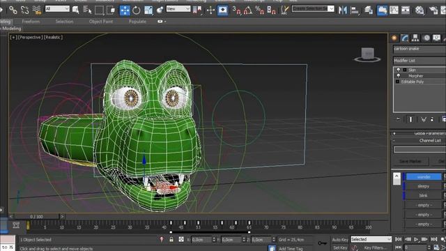This screenshot has width=446, height=251.
Task: Open the Modifier List dropdown
Action: 420,61
